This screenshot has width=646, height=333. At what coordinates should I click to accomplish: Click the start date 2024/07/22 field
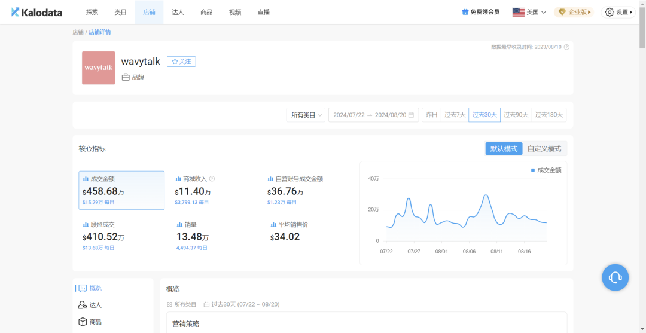349,115
